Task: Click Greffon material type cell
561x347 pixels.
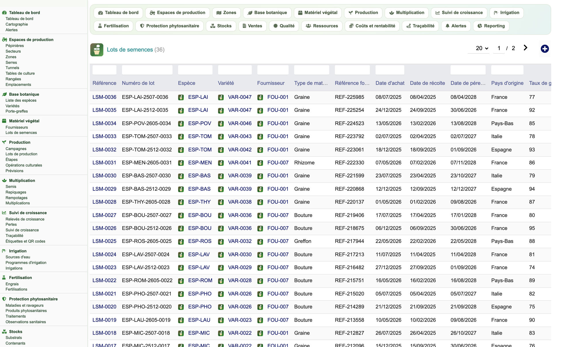Action: (303, 241)
